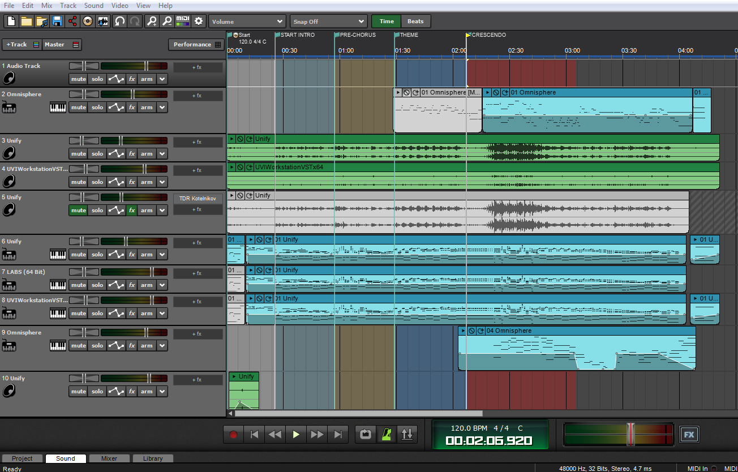Viewport: 738px width, 472px height.
Task: Start recording with the red record button
Action: pos(233,435)
